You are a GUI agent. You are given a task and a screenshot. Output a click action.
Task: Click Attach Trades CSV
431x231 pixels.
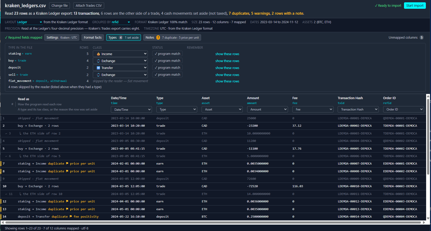(x=89, y=5)
